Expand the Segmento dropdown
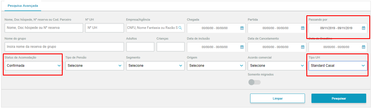The width and height of the screenshot is (373, 112). [155, 66]
